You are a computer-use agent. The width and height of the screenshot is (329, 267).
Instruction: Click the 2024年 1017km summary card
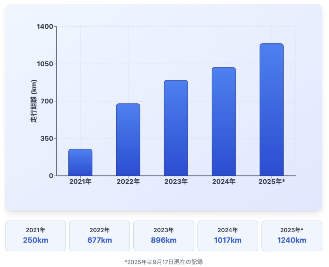227,236
